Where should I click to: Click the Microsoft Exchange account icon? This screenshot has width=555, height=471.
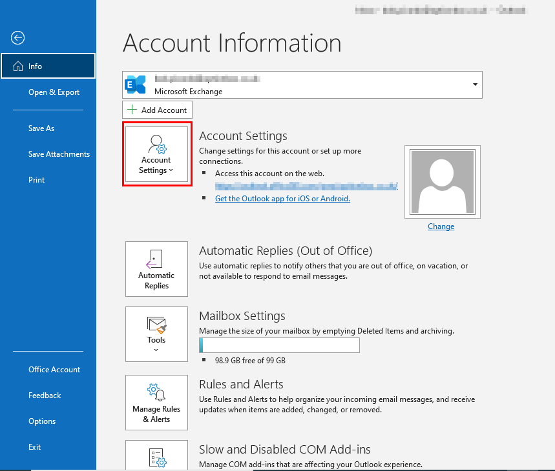136,85
